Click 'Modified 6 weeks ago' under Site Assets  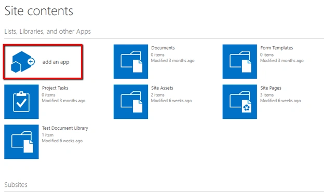tap(171, 101)
